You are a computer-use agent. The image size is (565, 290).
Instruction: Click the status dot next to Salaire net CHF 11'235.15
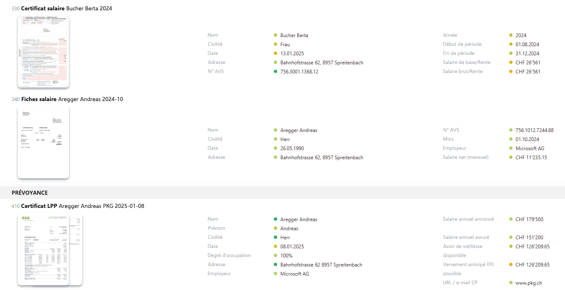[x=511, y=157]
